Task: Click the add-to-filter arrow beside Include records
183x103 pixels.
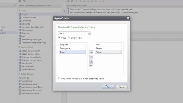Action: [64, 11]
